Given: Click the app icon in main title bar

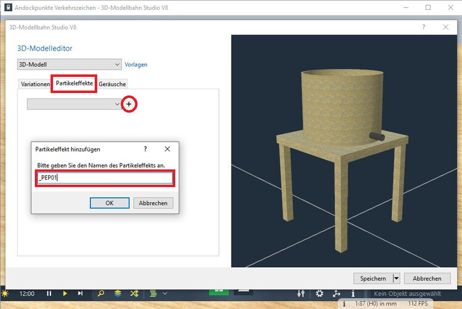Looking at the screenshot, I should pos(8,7).
